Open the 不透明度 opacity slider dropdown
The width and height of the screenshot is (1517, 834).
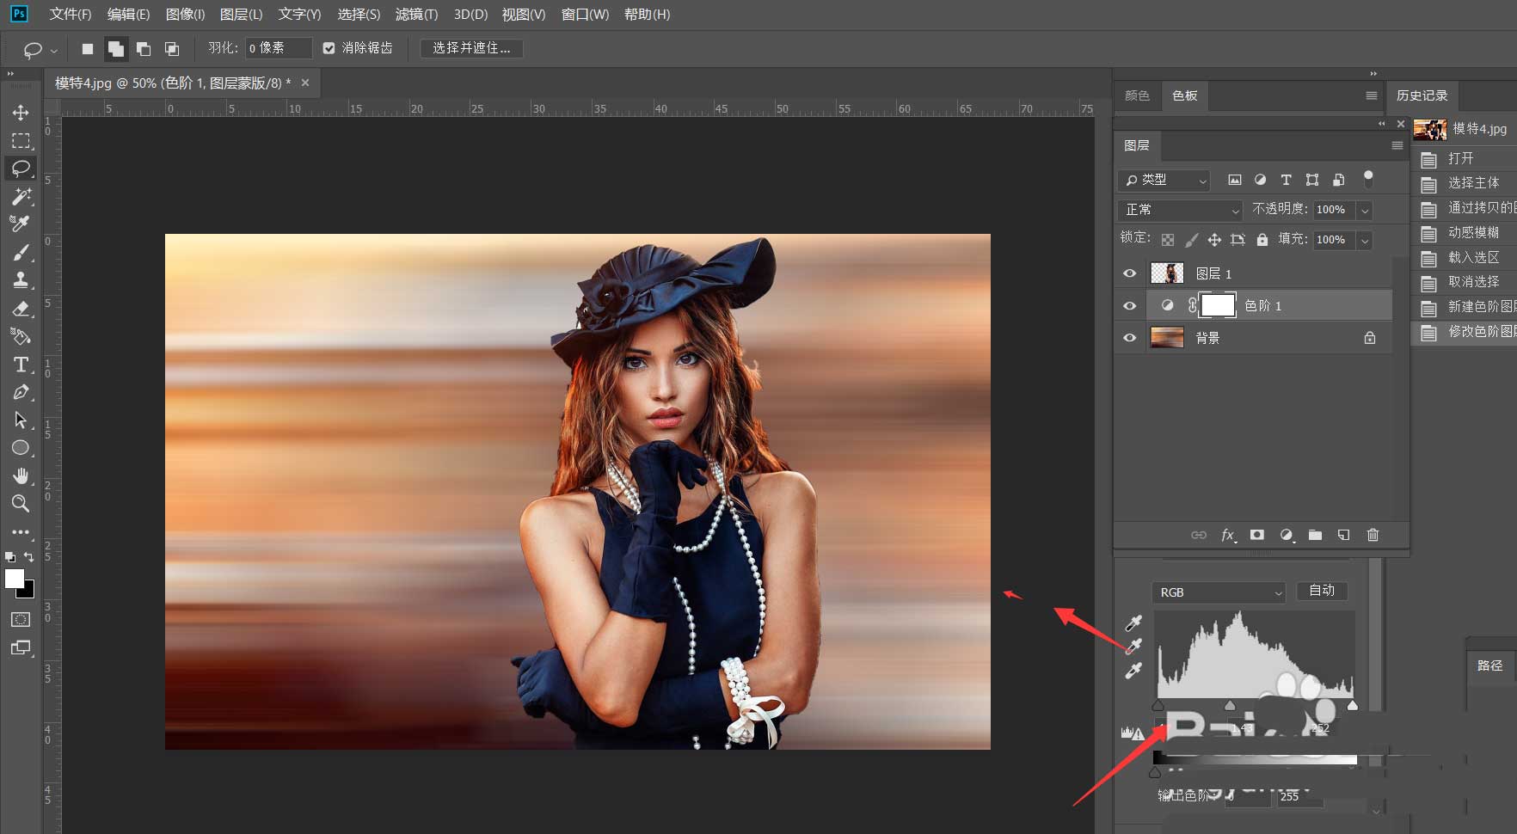pos(1365,210)
